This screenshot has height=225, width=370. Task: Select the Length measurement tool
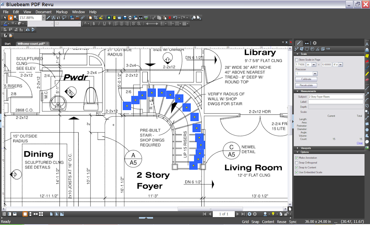tap(296, 49)
